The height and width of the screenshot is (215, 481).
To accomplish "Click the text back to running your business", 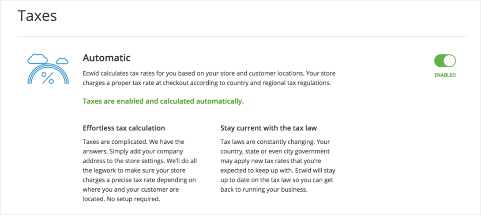I will [x=264, y=189].
